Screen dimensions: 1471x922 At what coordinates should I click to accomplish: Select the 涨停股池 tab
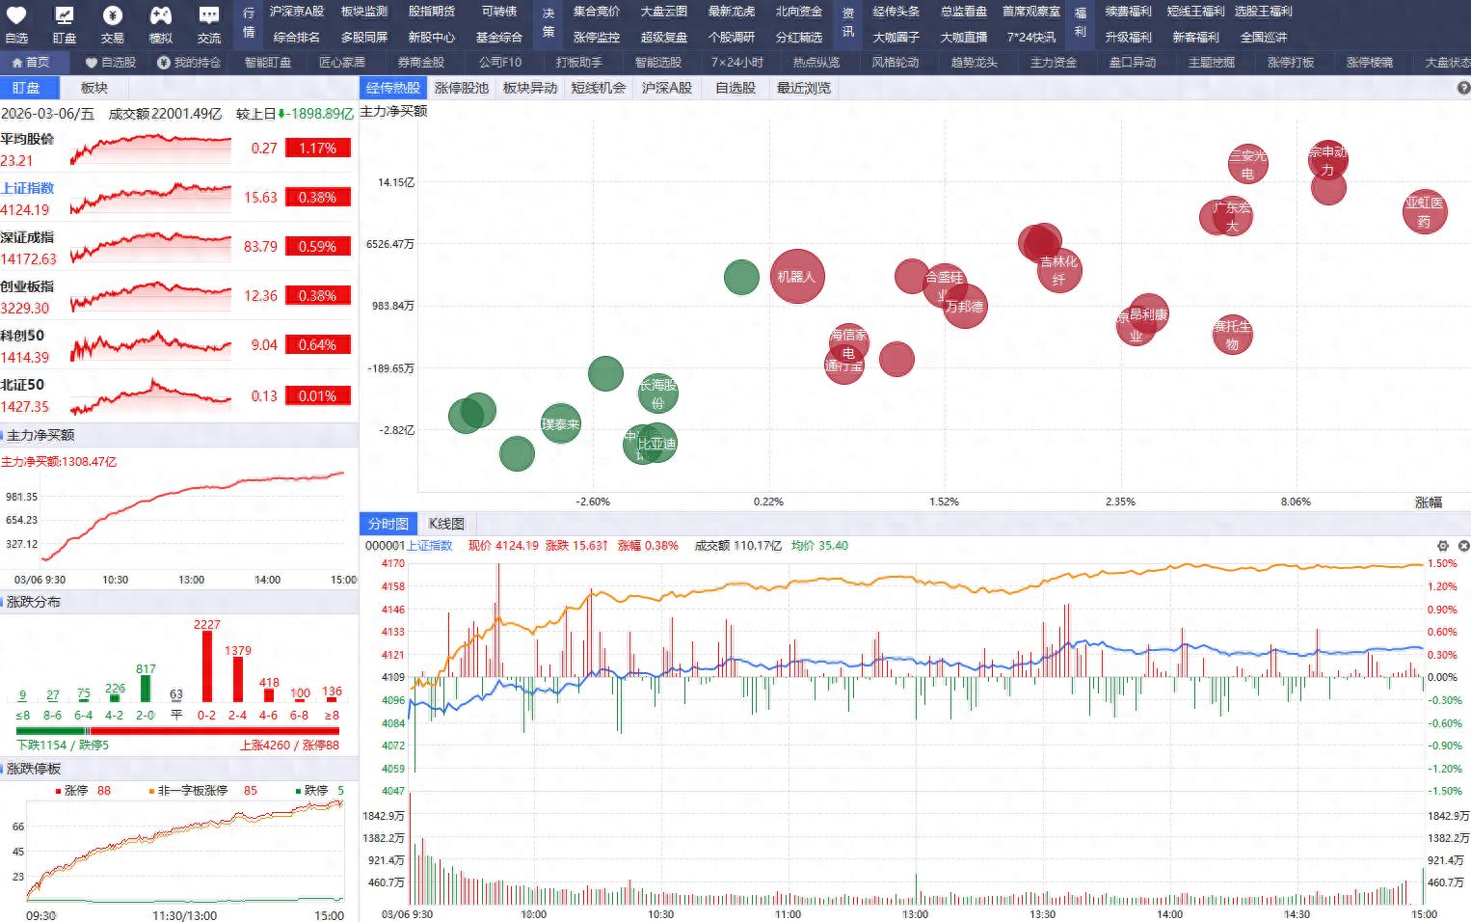coord(462,88)
